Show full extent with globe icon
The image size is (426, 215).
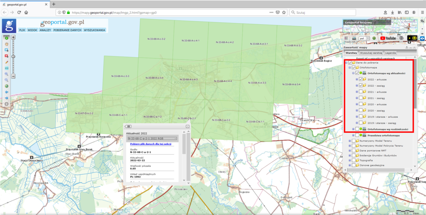[6, 86]
